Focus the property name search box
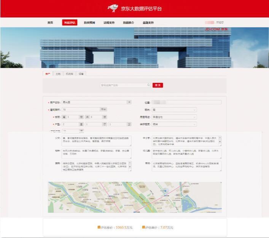The width and height of the screenshot is (269, 238). click(125, 85)
